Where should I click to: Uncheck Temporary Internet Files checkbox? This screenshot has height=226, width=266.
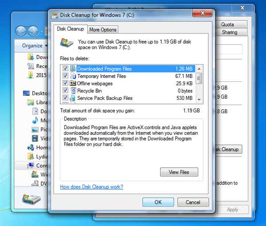pos(65,76)
